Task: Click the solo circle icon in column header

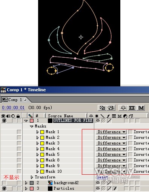Action: [13, 116]
